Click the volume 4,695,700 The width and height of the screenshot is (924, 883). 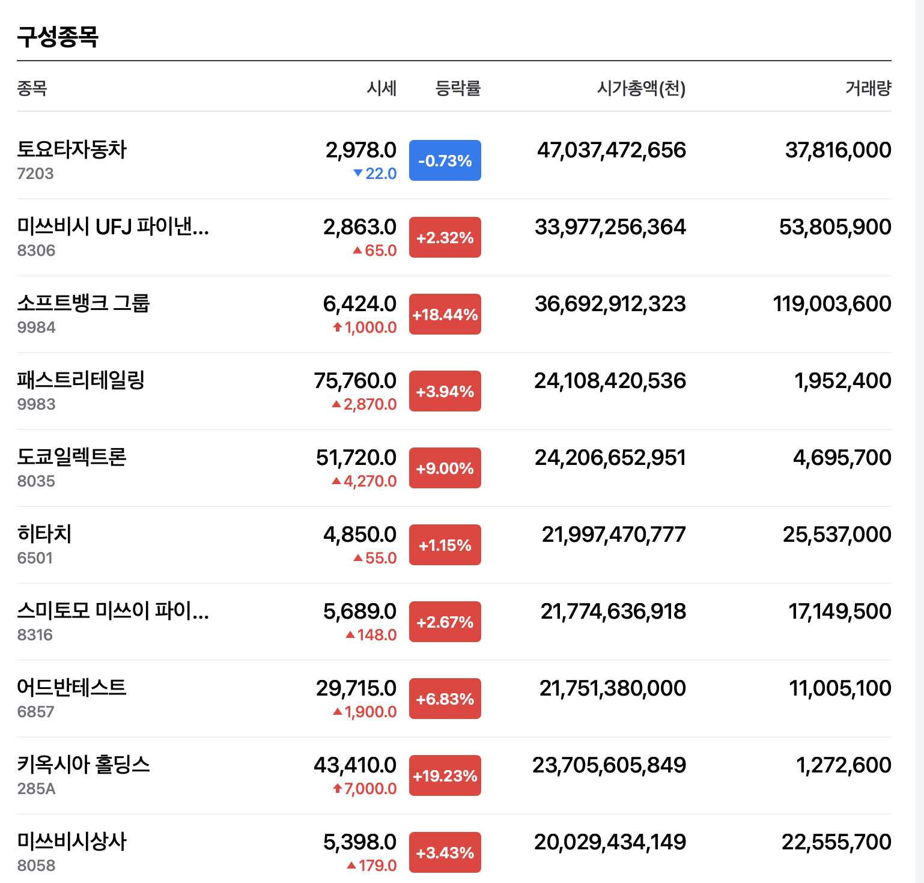pyautogui.click(x=842, y=457)
